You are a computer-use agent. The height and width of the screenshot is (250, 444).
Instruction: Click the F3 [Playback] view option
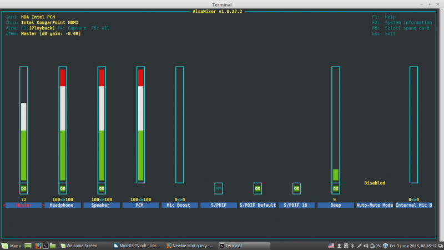pyautogui.click(x=38, y=28)
